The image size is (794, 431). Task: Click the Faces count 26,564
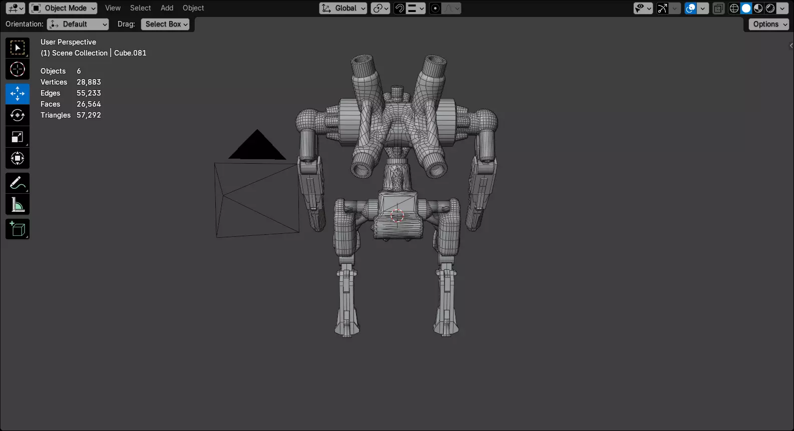click(89, 104)
